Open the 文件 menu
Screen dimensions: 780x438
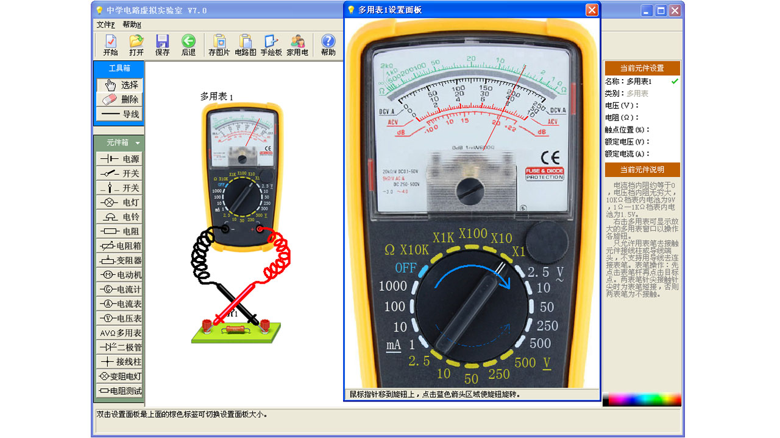(x=105, y=25)
